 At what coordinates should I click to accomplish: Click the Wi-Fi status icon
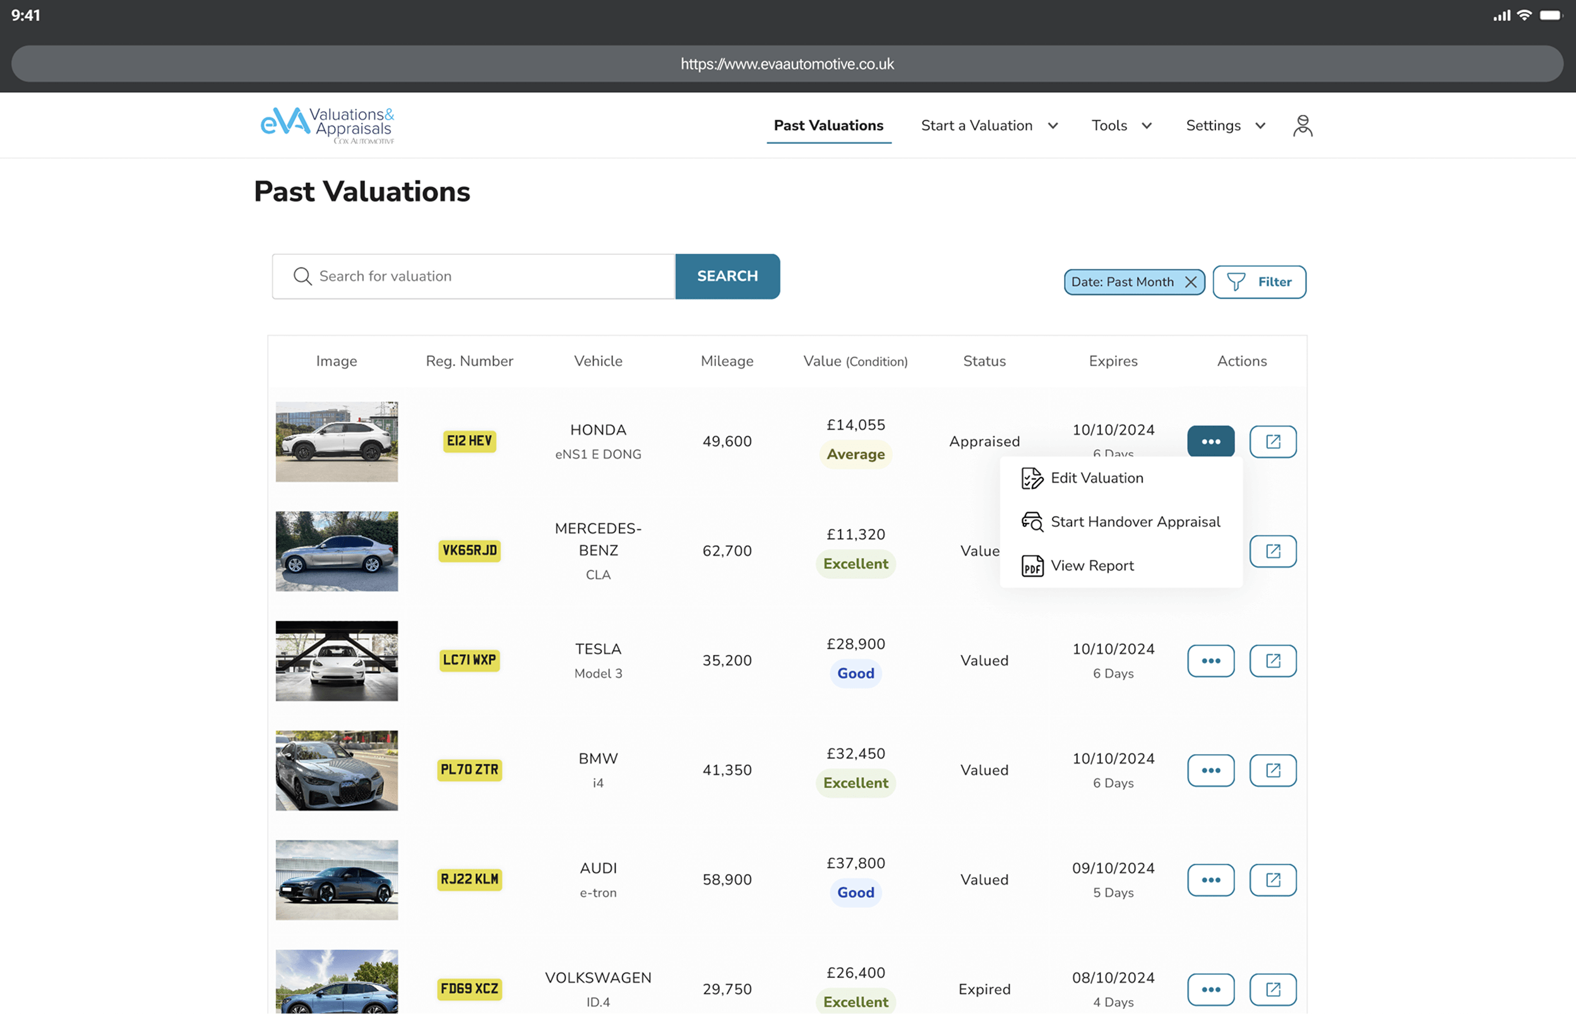(1524, 15)
